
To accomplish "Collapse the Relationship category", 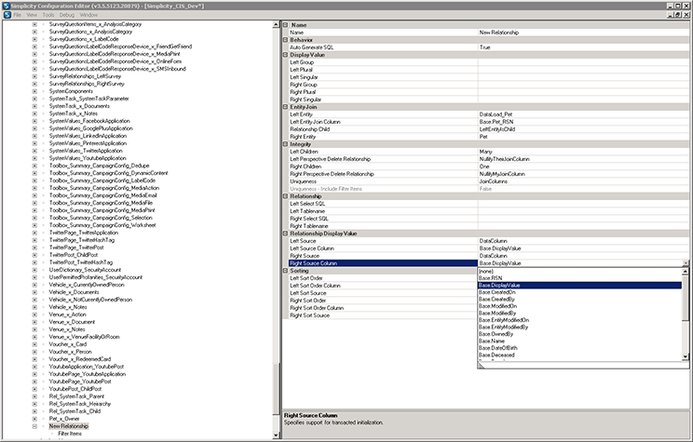I will [x=286, y=196].
